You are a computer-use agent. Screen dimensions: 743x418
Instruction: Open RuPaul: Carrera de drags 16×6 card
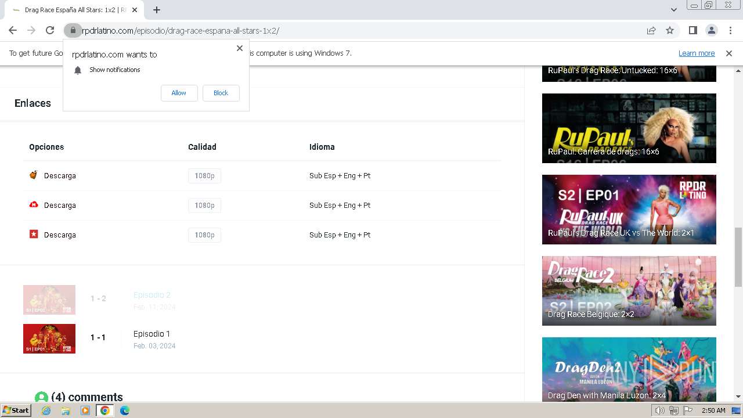click(x=629, y=128)
